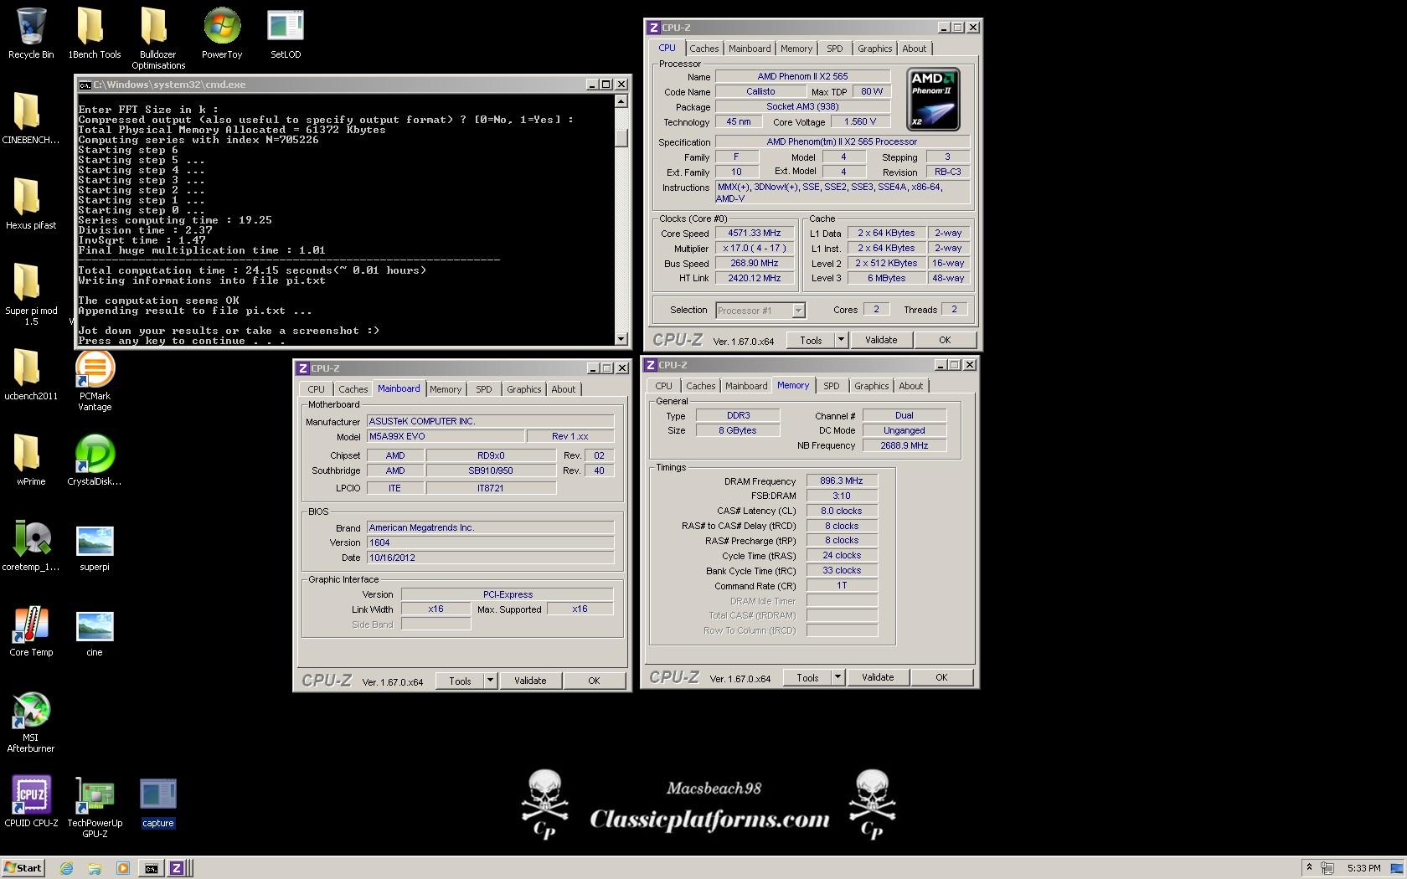Click cmd window scrollbar up arrow
The height and width of the screenshot is (879, 1407).
621,101
